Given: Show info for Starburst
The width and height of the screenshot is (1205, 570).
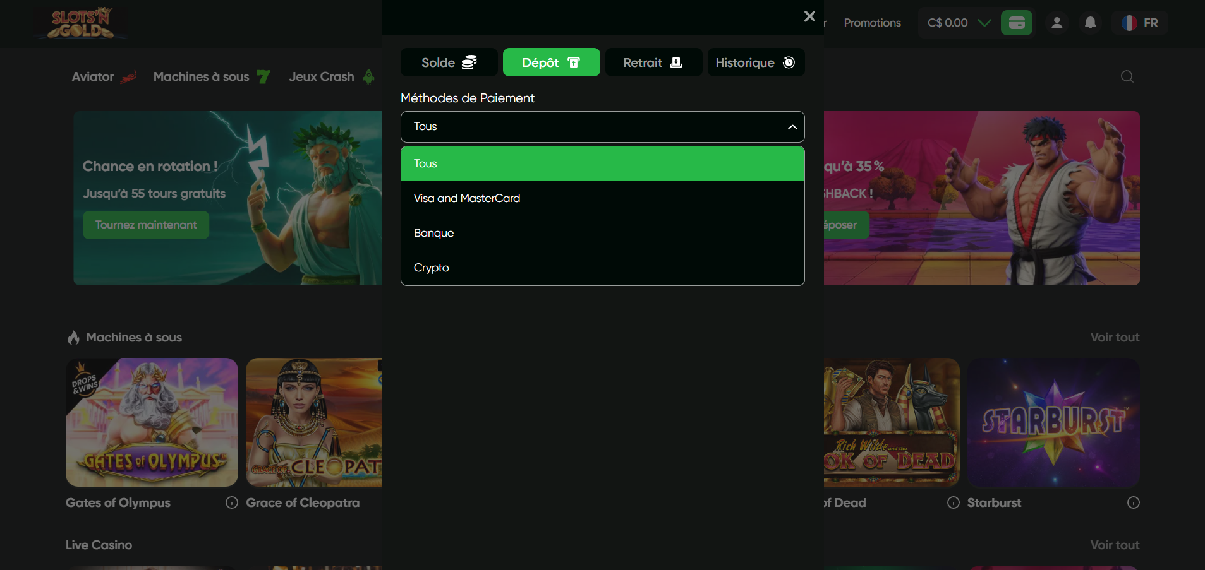Looking at the screenshot, I should (1134, 502).
